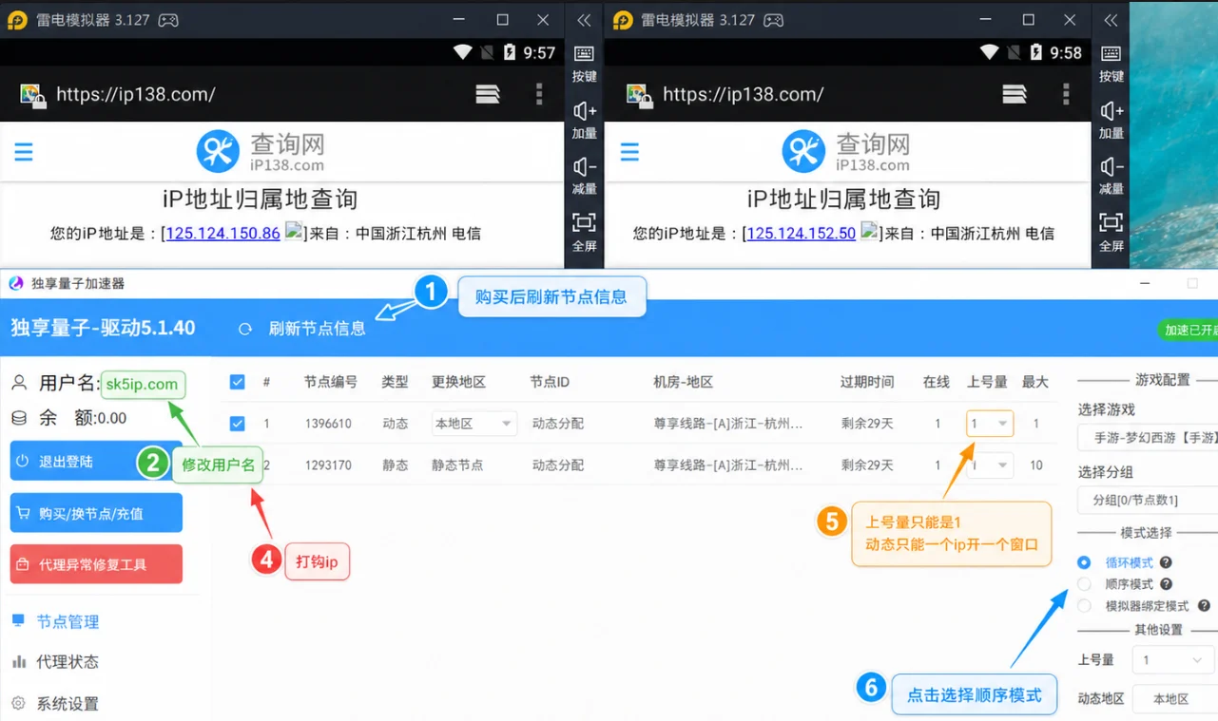Open browser three-dot menu in left emulator
Image resolution: width=1218 pixels, height=721 pixels.
[x=539, y=93]
